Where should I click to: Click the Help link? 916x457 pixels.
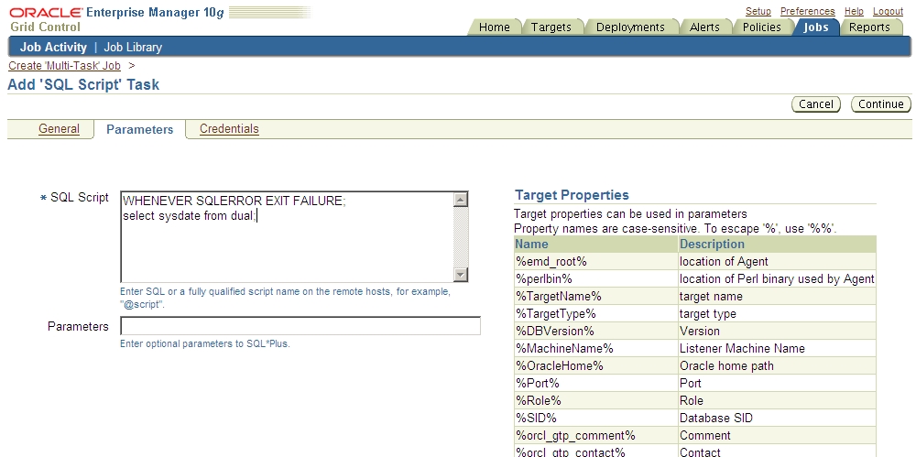point(854,11)
